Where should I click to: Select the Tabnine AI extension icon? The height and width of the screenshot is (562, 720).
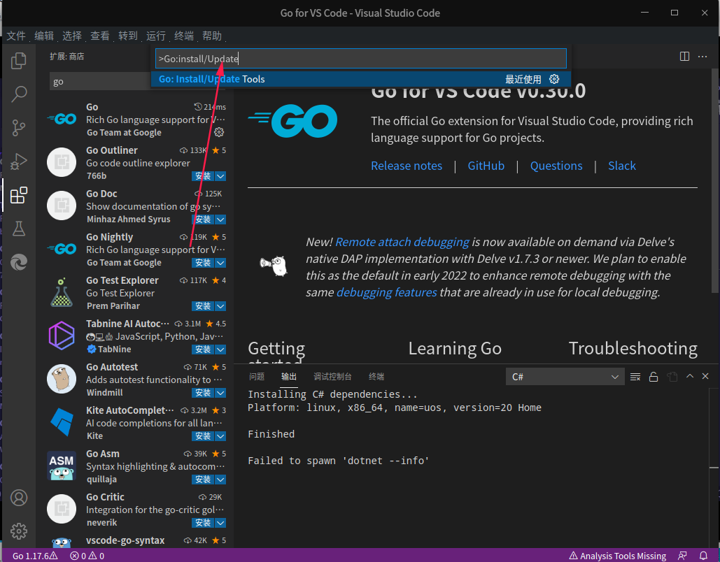tap(62, 336)
